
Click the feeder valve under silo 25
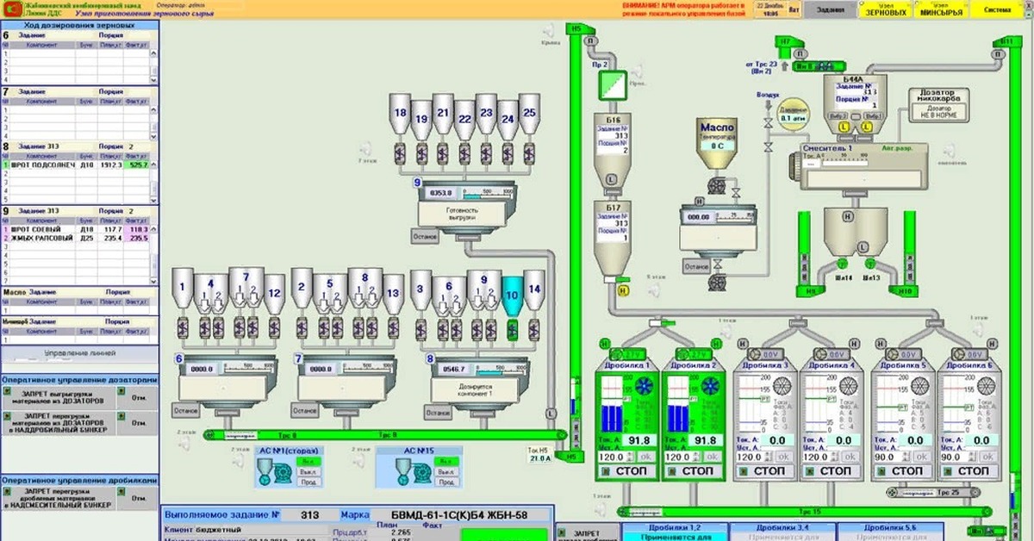click(530, 154)
